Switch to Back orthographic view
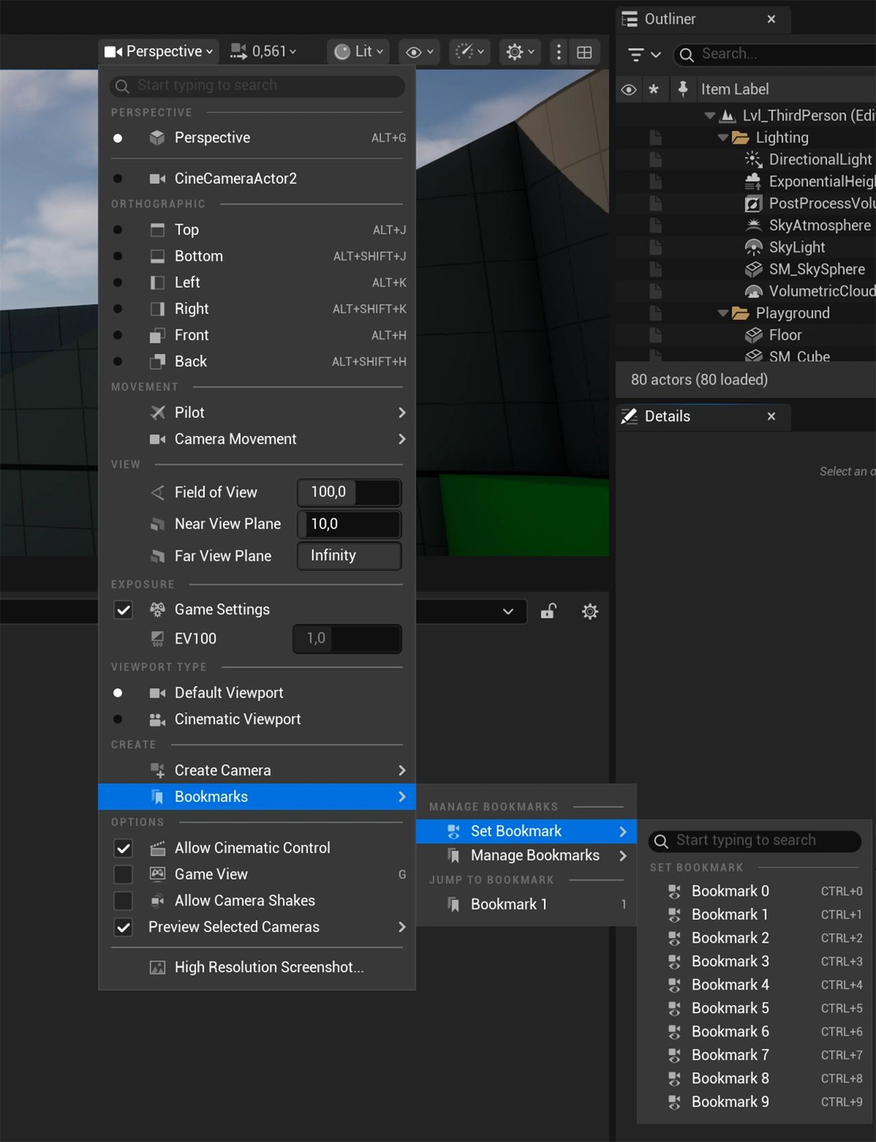Screen dimensions: 876x1142 click(257, 361)
